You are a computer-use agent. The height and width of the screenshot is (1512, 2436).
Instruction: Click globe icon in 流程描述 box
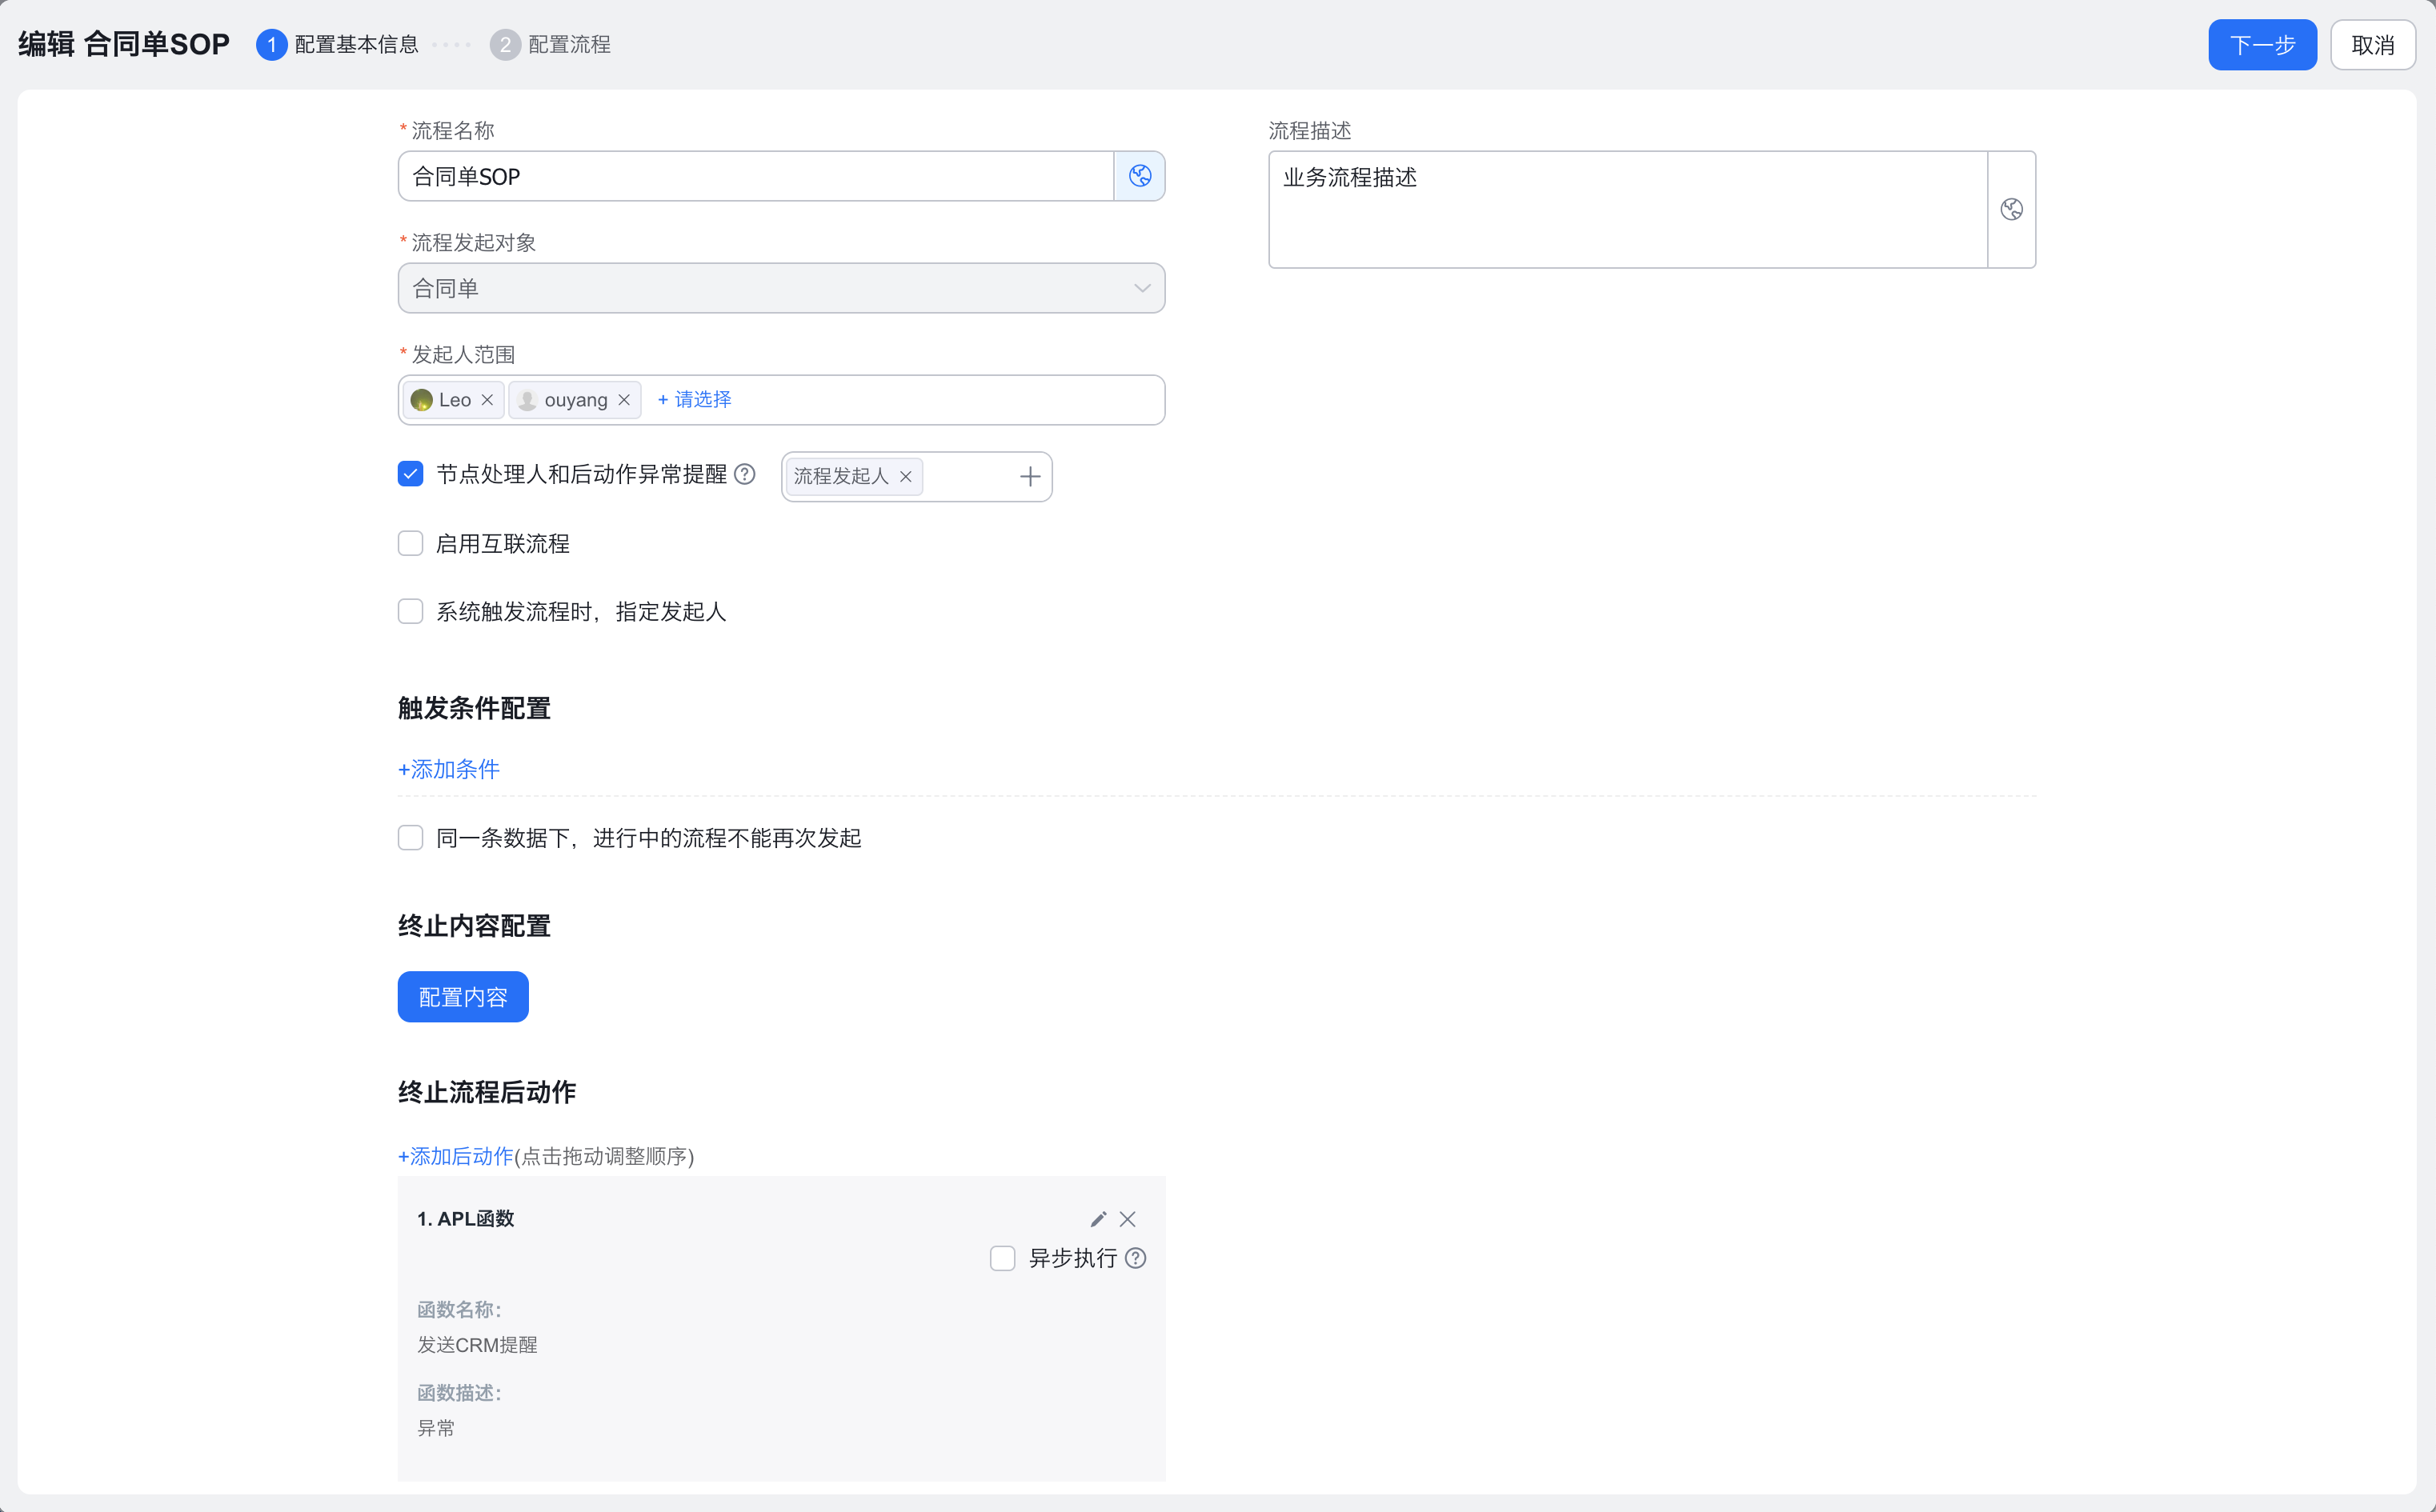coord(2011,209)
